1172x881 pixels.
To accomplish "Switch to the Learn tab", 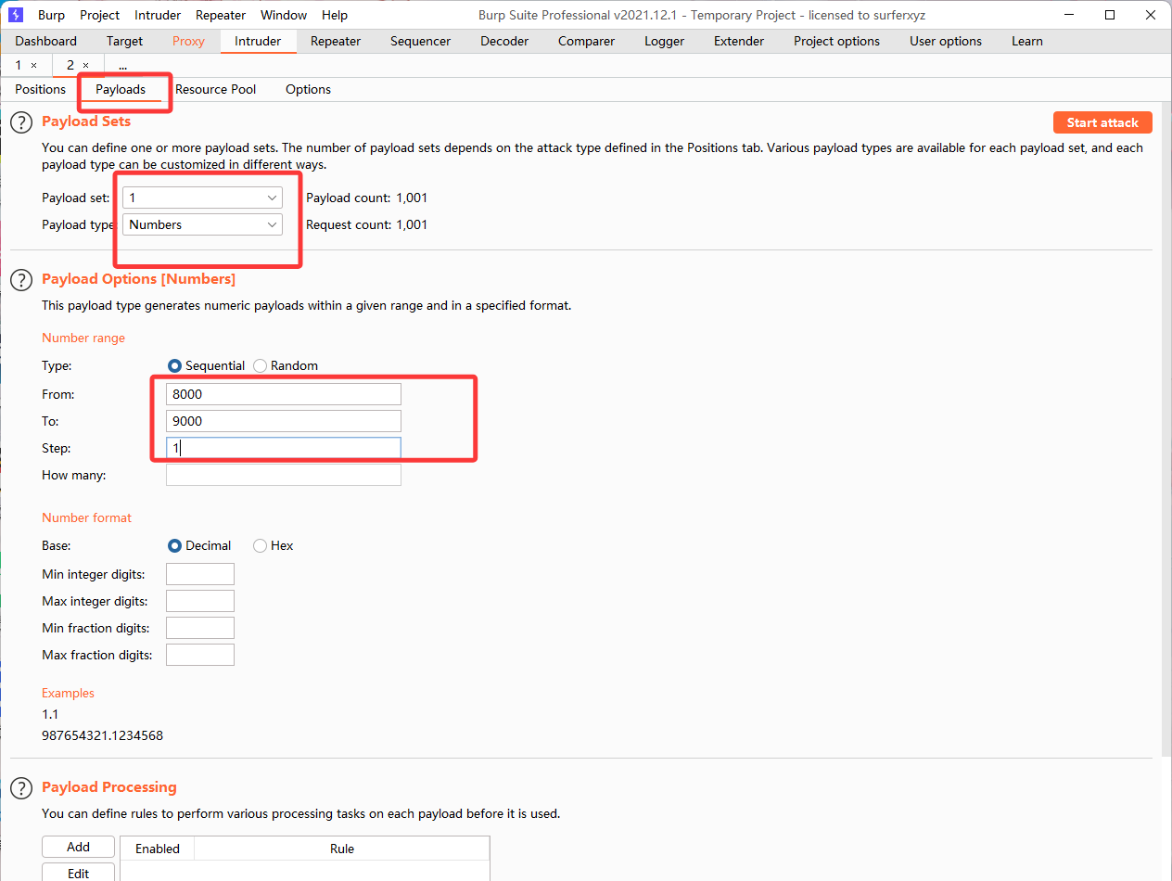I will tap(1026, 41).
